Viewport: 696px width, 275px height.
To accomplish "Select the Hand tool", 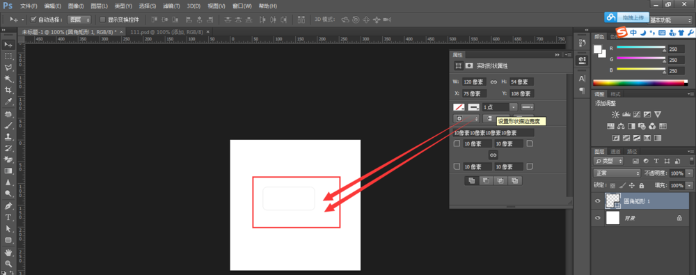I will tap(8, 252).
